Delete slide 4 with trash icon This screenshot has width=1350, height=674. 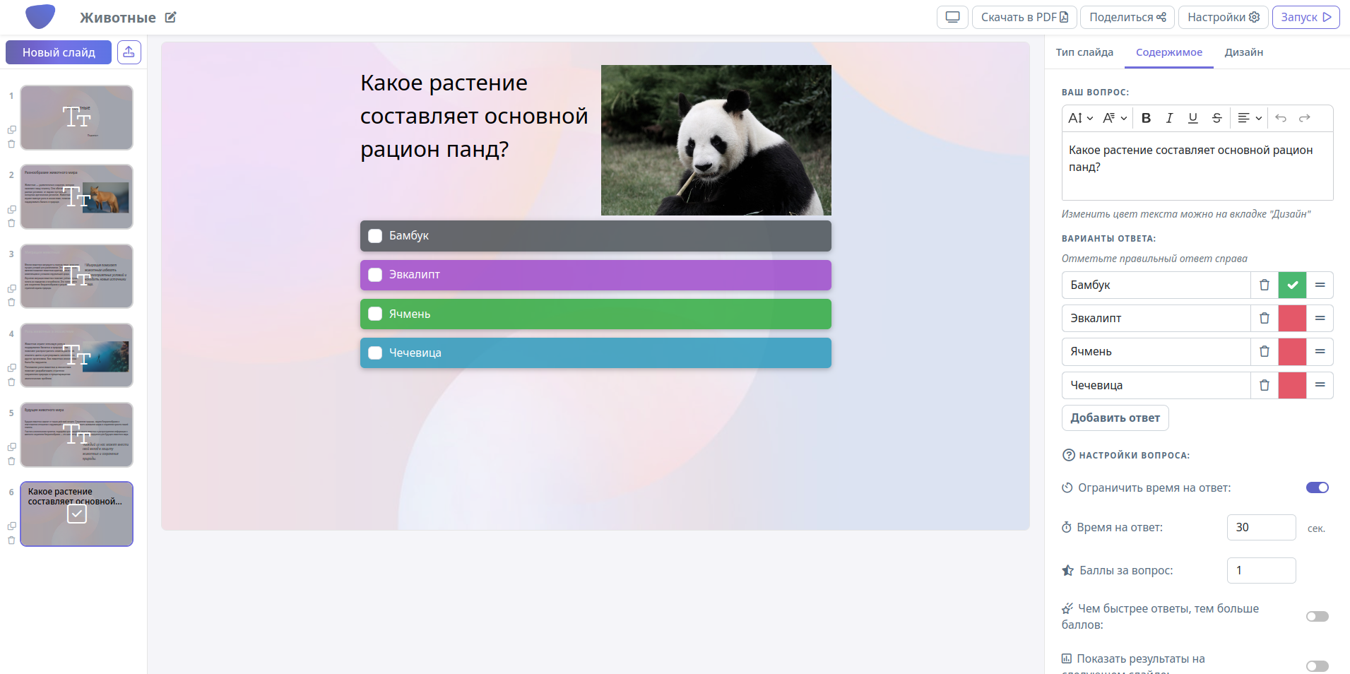(11, 382)
